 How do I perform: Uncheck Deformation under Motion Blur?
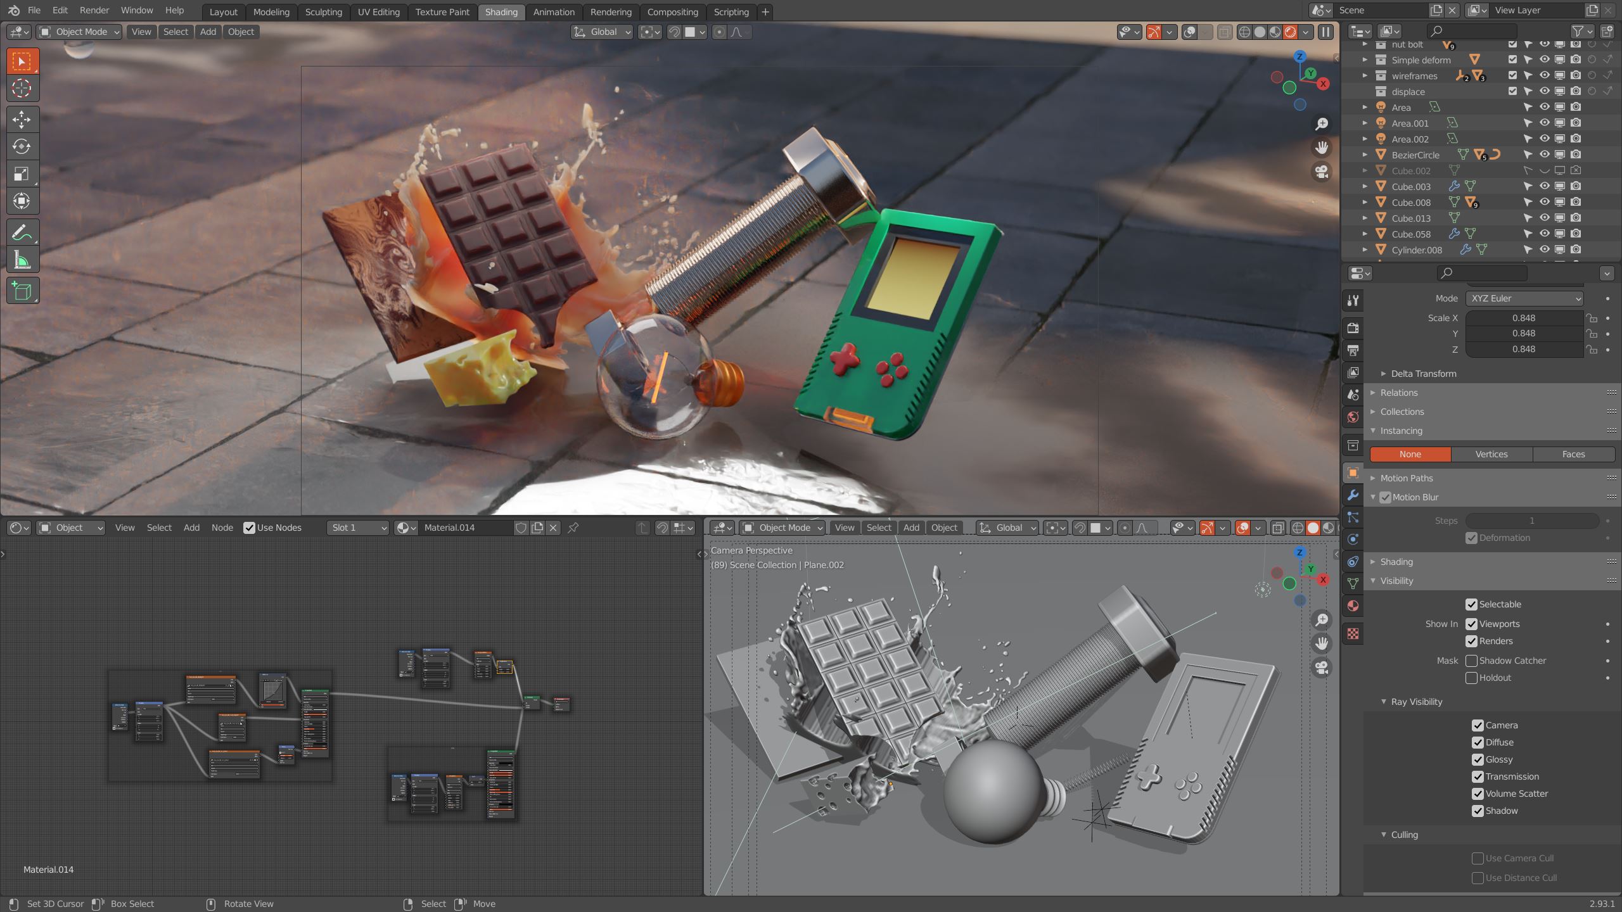point(1471,538)
